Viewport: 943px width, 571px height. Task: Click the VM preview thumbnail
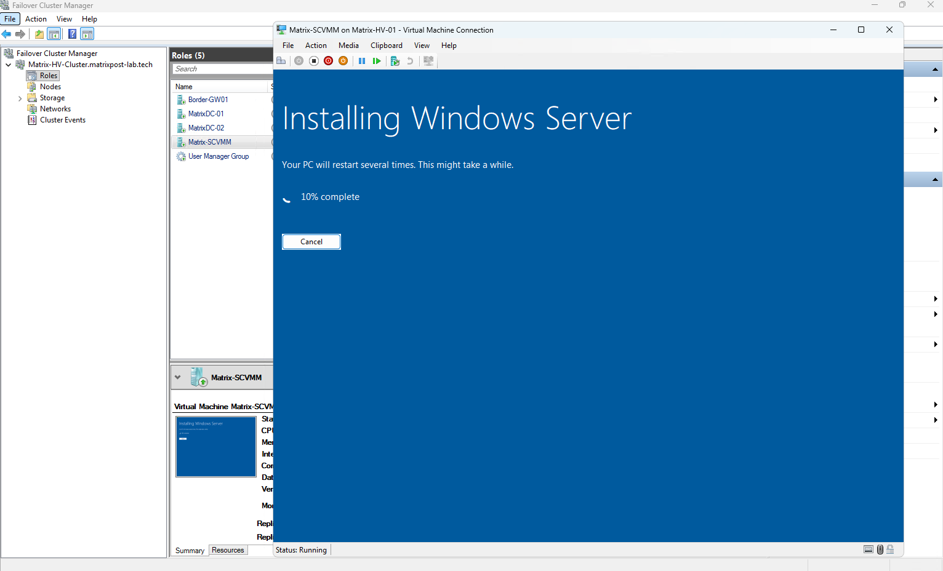pos(216,447)
